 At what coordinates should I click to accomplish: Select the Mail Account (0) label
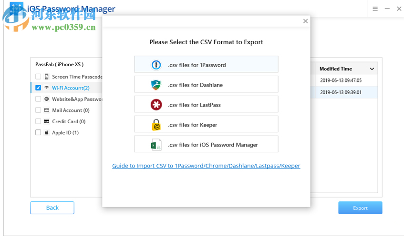tap(71, 110)
